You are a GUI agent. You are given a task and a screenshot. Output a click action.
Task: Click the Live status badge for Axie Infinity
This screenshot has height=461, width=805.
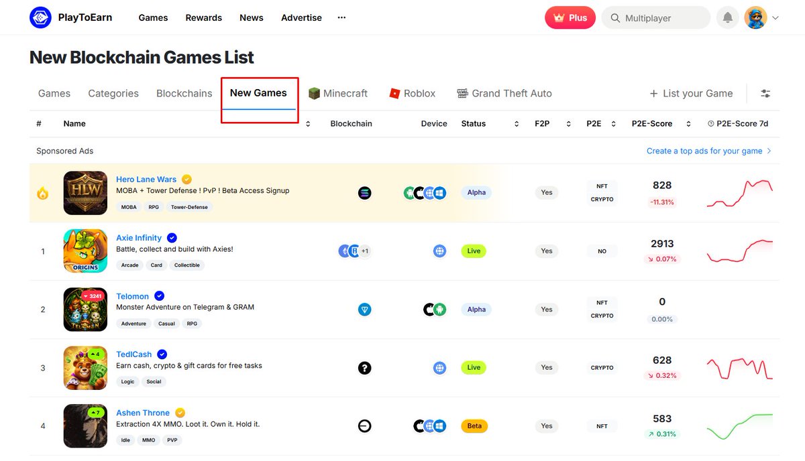(474, 251)
